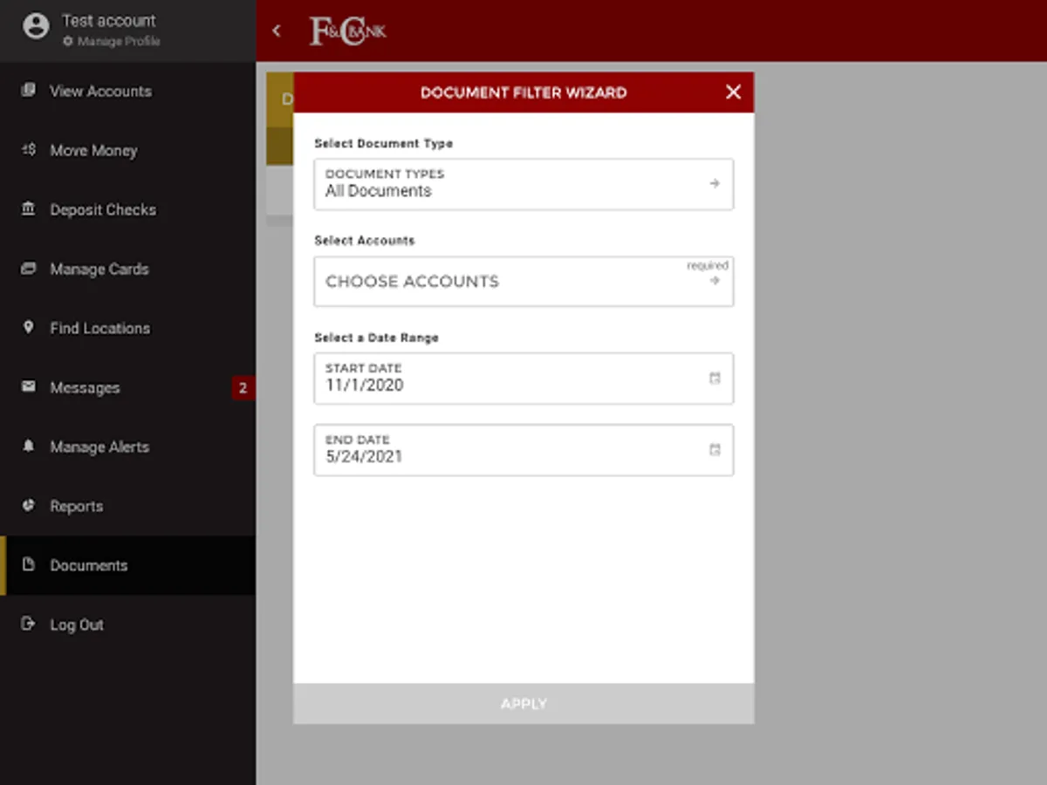Click the Manage Cards card icon
This screenshot has height=785, width=1047.
coord(29,268)
